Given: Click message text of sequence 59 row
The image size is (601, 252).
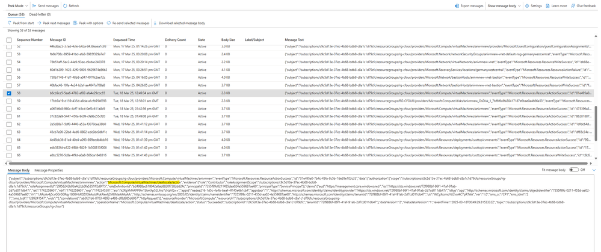Looking at the screenshot, I should [x=438, y=100].
